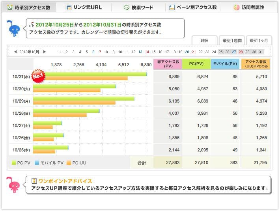Click the No.1 badge on 10/31 row

[38, 76]
